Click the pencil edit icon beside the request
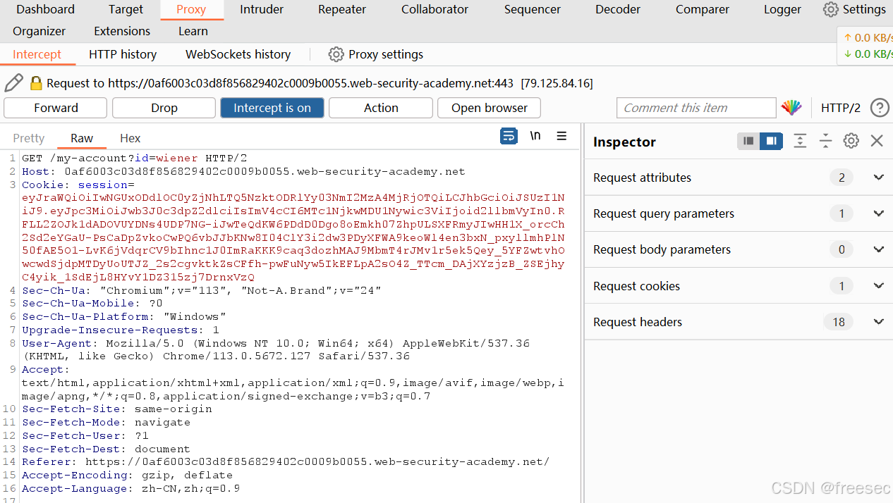The height and width of the screenshot is (503, 893). coord(13,83)
